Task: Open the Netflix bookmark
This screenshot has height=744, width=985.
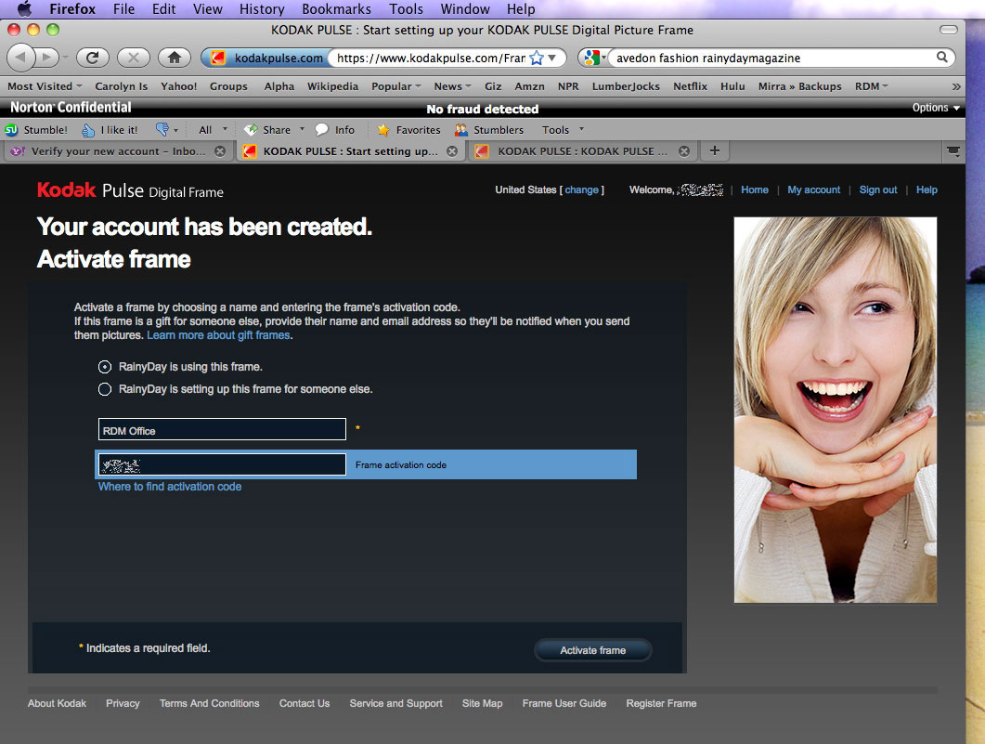Action: tap(690, 86)
